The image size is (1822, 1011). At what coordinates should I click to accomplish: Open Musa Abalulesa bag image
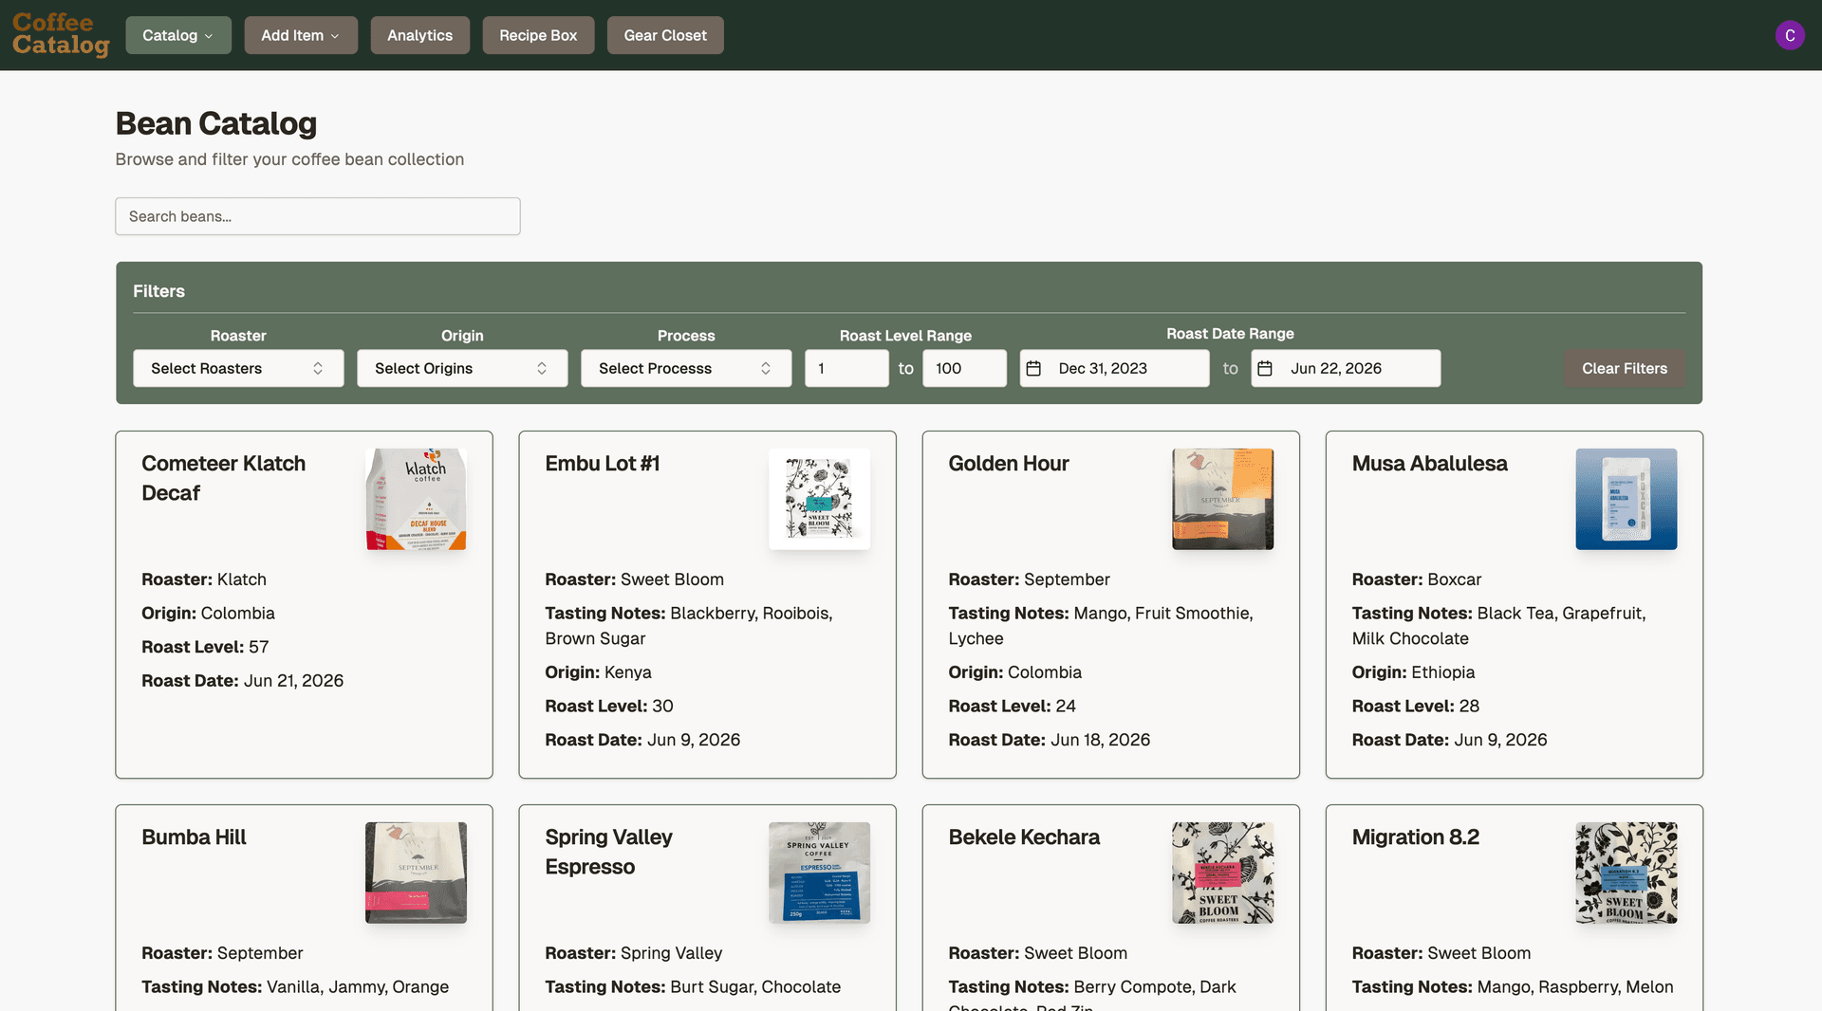(1627, 499)
